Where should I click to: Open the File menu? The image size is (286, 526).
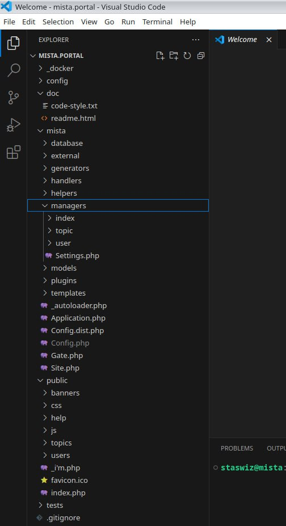tap(9, 22)
